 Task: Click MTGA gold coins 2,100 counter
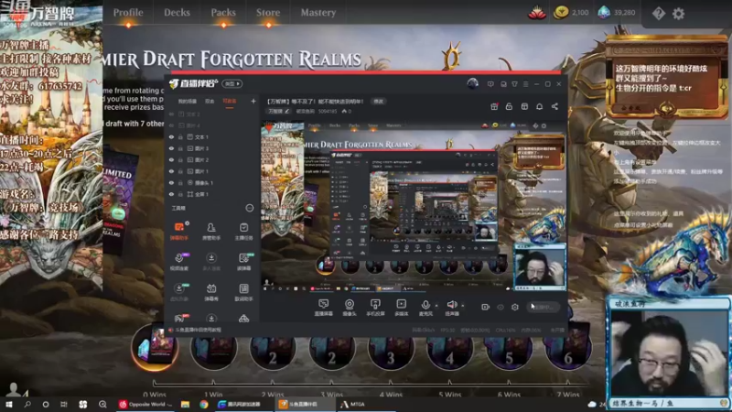(x=571, y=13)
